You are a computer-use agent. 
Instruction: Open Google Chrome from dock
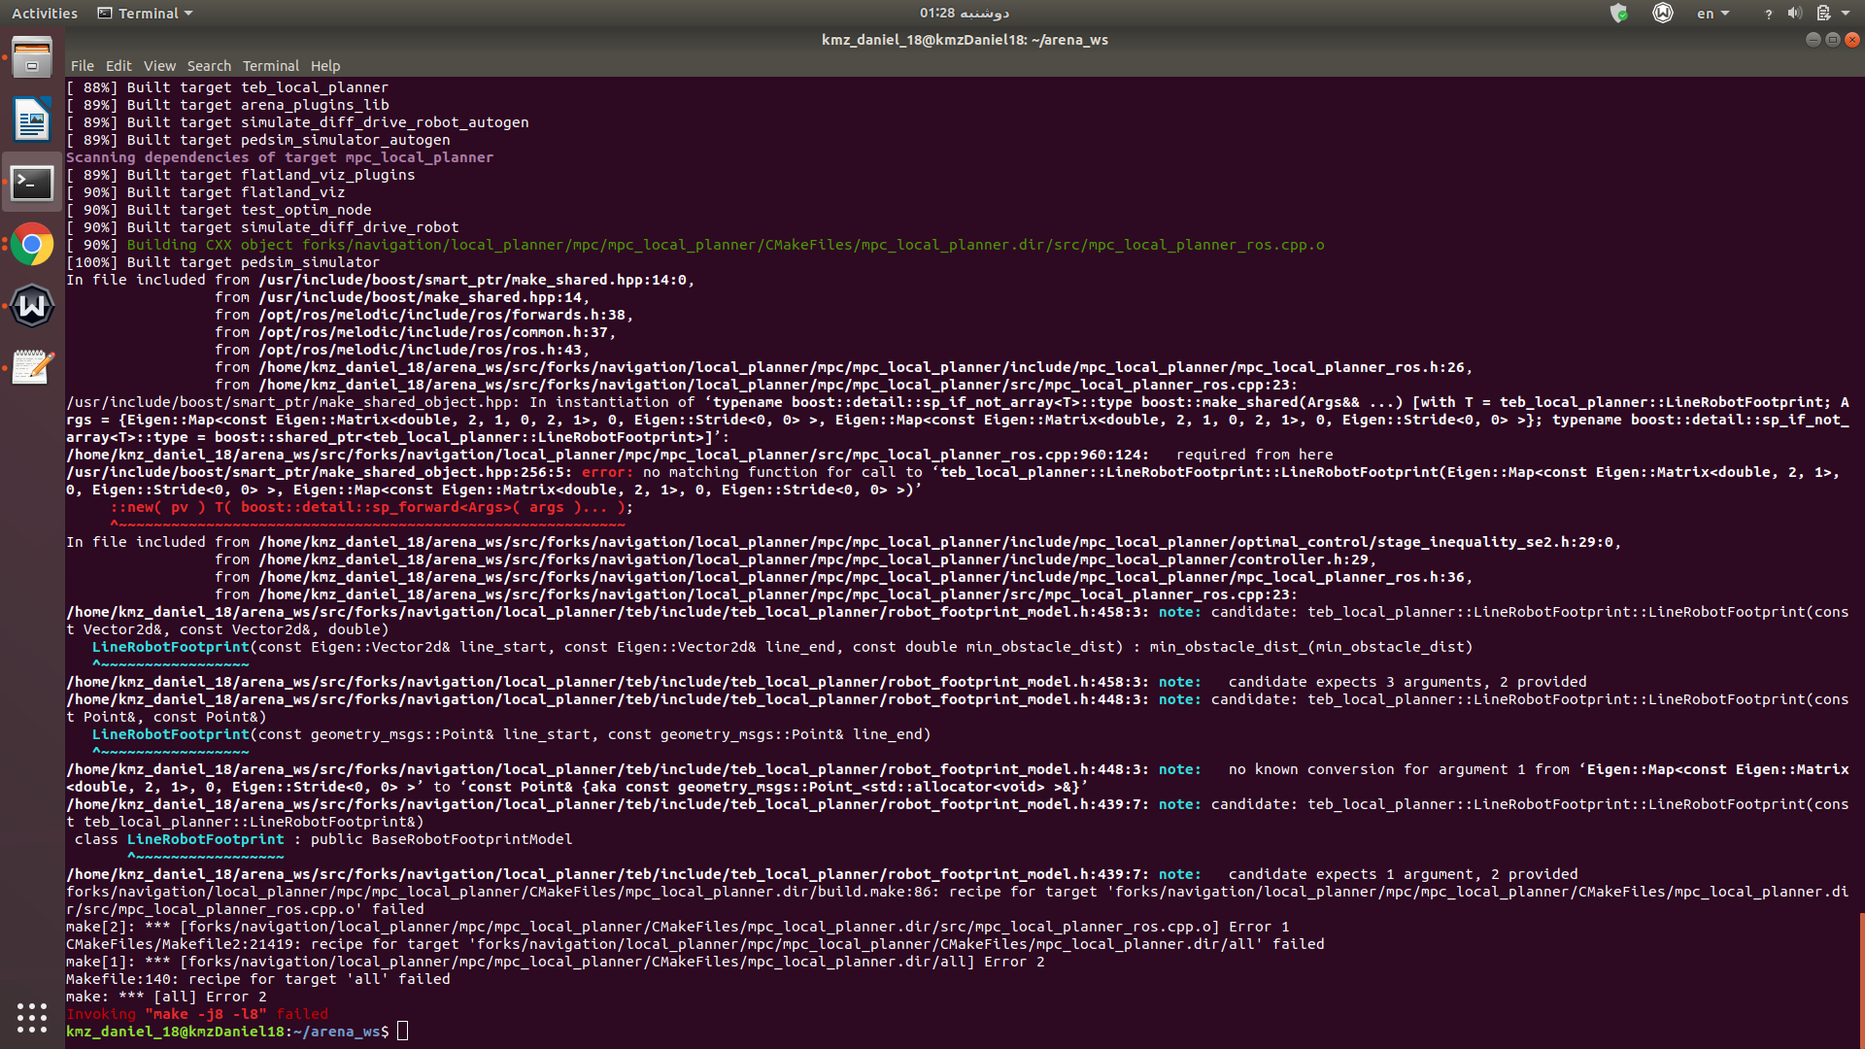pos(32,245)
